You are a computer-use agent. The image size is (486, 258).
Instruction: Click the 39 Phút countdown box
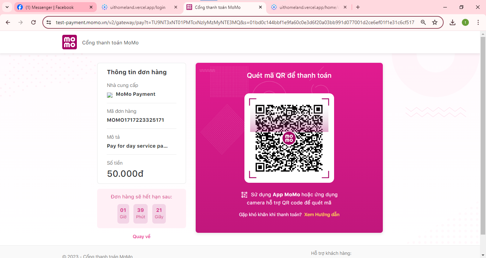click(141, 214)
